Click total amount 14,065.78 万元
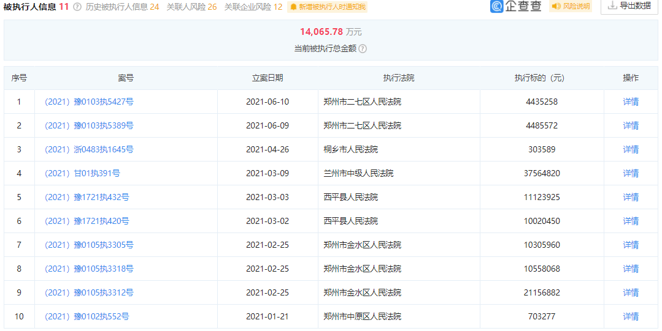This screenshot has width=662, height=331. pos(331,32)
